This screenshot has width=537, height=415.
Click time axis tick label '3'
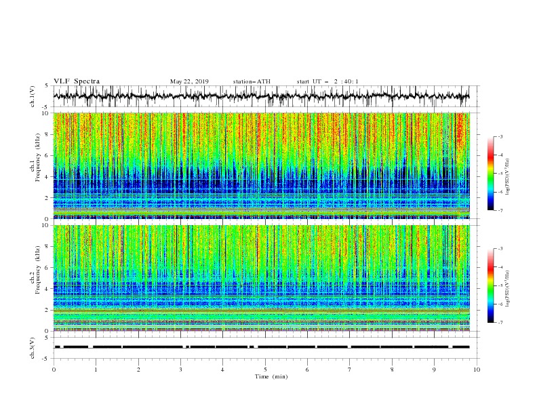(x=180, y=370)
